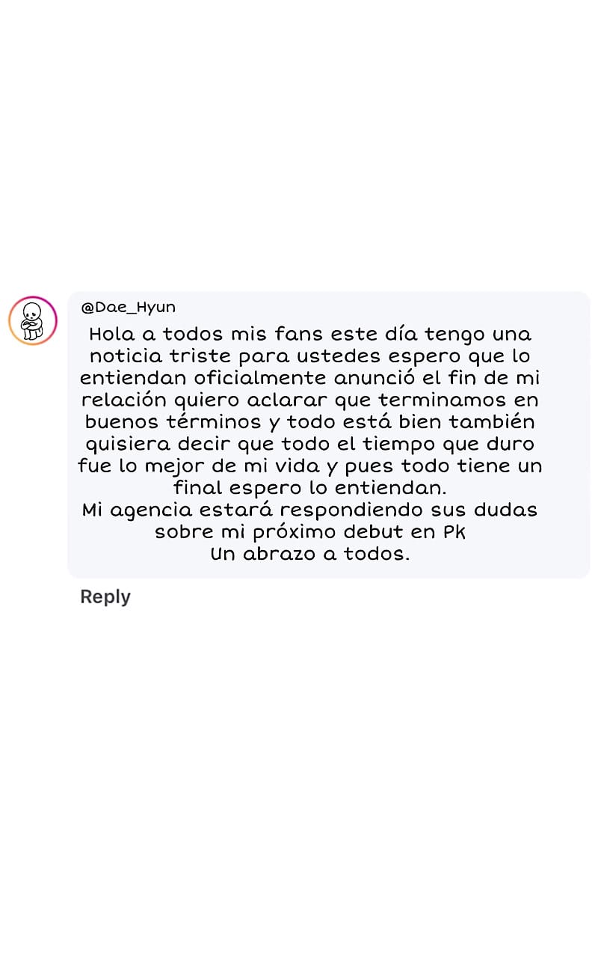
Task: Click the word "Pk" in the comment
Action: click(454, 533)
